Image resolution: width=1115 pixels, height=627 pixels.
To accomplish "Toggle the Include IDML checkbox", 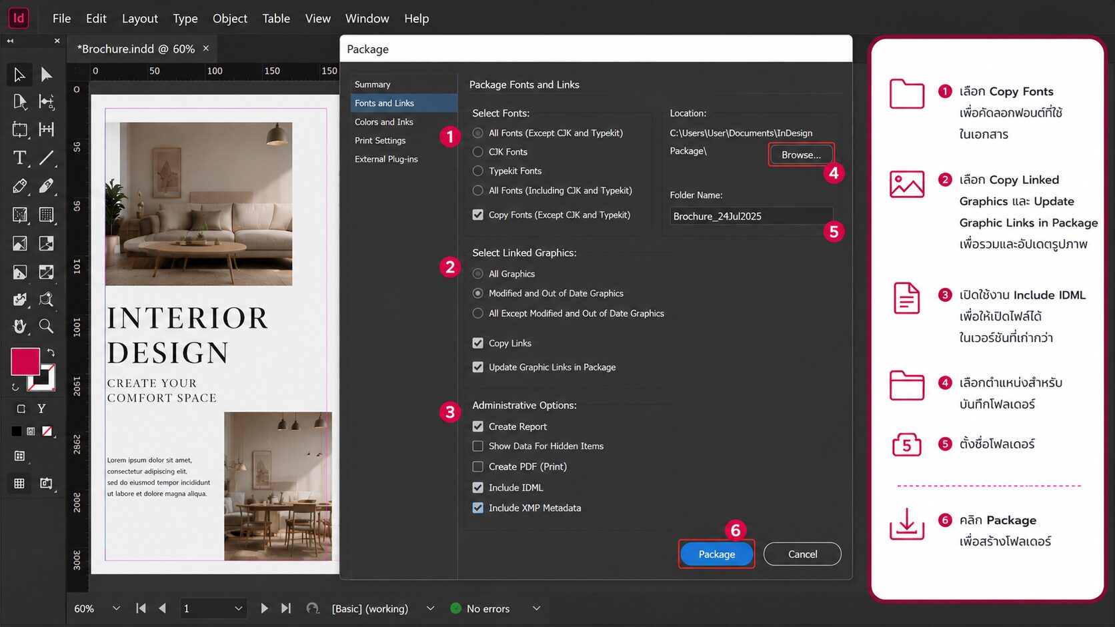I will (477, 488).
